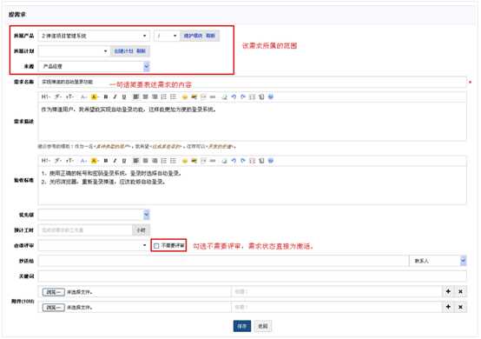Toggle italic in 验收标准 editor

tap(115, 161)
